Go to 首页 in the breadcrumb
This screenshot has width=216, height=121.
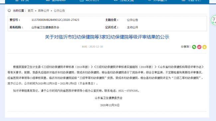pos(31,11)
